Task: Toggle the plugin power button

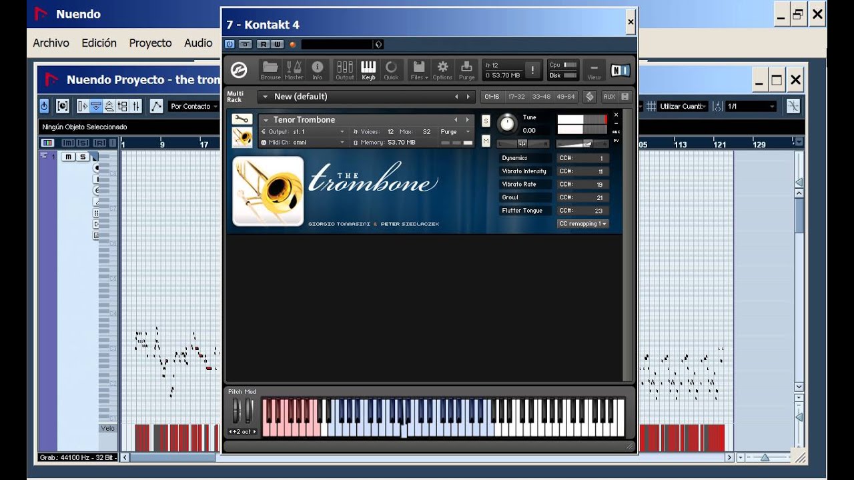Action: click(230, 44)
